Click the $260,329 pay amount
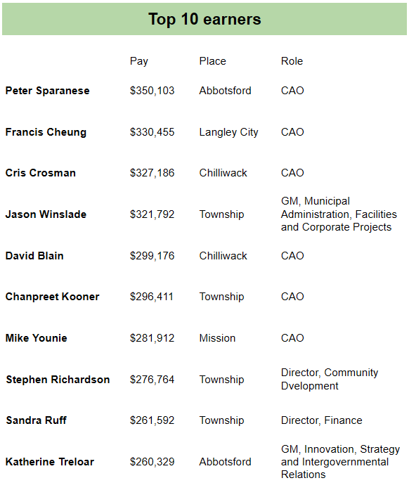 152,462
